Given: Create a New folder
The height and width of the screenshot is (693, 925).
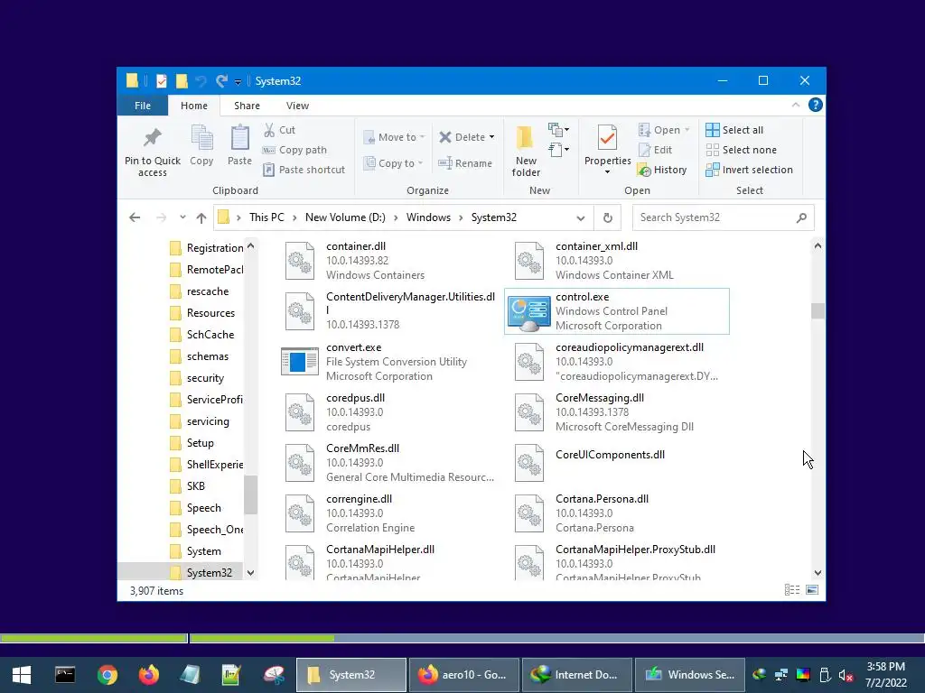Looking at the screenshot, I should click(x=526, y=152).
